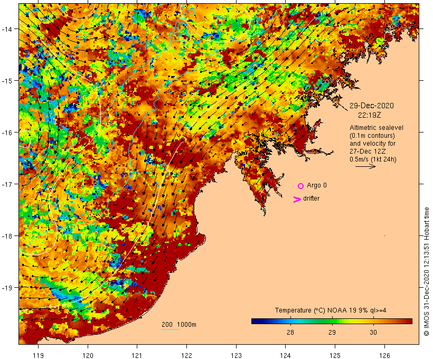Click the 'drifter' legend label
The image size is (433, 359).
(311, 199)
